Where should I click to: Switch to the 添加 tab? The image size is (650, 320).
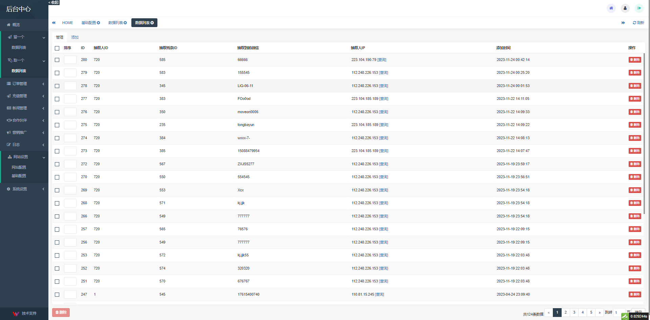[x=75, y=37]
